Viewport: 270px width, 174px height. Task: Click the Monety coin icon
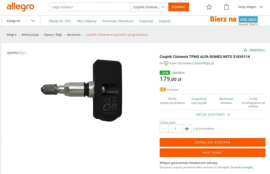pyautogui.click(x=163, y=90)
